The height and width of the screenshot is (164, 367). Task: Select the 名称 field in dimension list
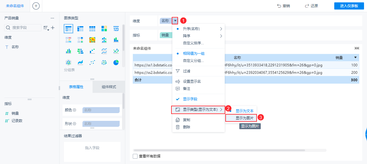pyautogui.click(x=15, y=47)
